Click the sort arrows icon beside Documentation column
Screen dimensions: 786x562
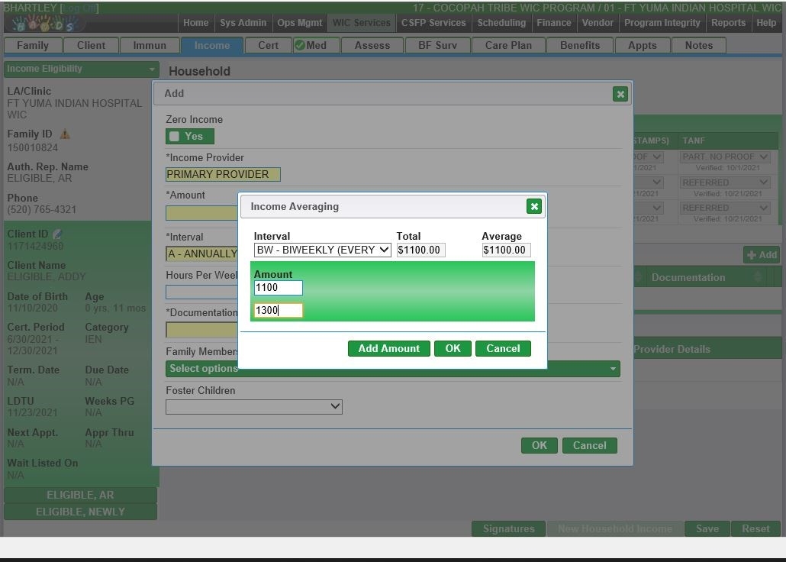point(760,277)
